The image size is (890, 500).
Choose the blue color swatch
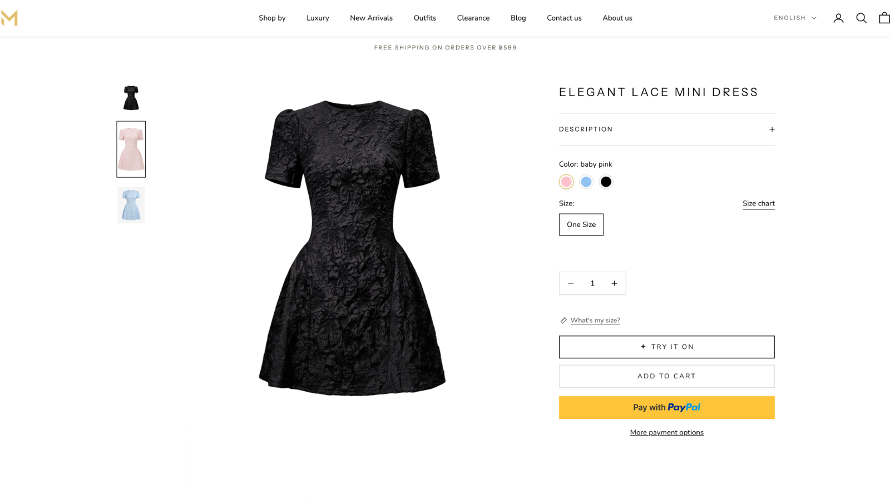(586, 182)
